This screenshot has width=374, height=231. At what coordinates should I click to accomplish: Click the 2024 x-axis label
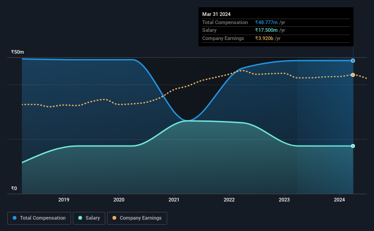(x=339, y=200)
